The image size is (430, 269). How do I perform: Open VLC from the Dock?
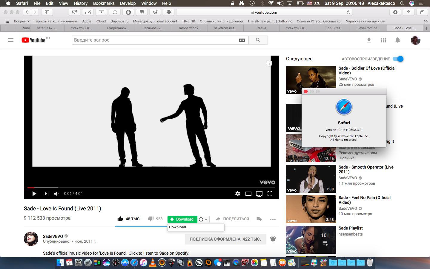tap(153, 263)
